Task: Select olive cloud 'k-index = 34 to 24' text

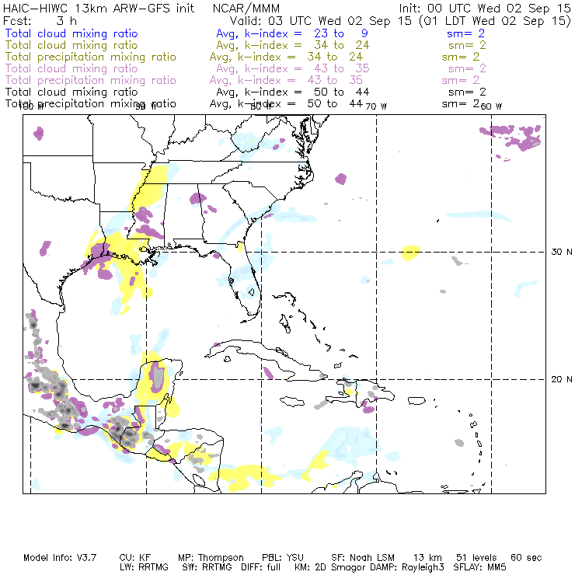Action: coord(307,45)
